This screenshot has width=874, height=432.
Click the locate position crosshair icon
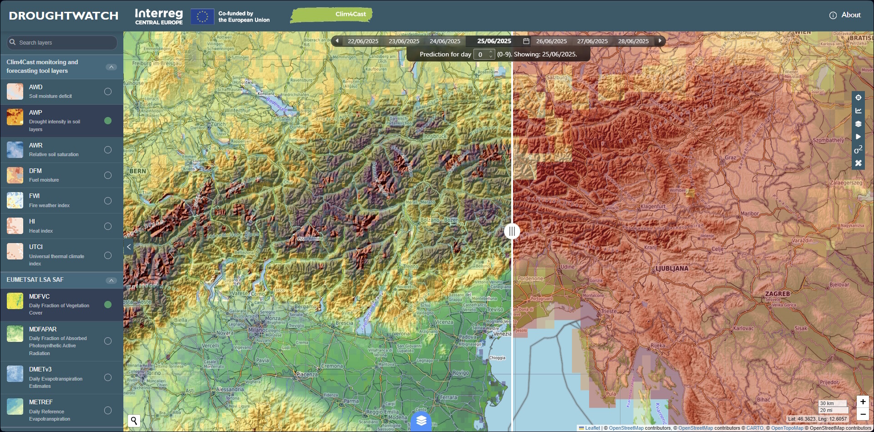[x=858, y=97]
